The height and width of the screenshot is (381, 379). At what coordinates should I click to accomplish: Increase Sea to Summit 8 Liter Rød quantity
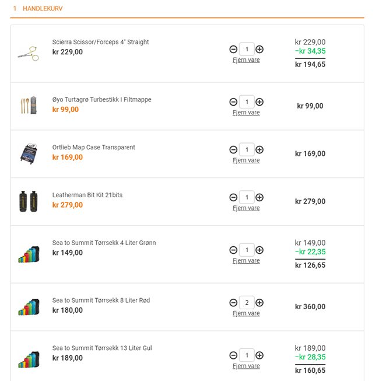tap(259, 303)
